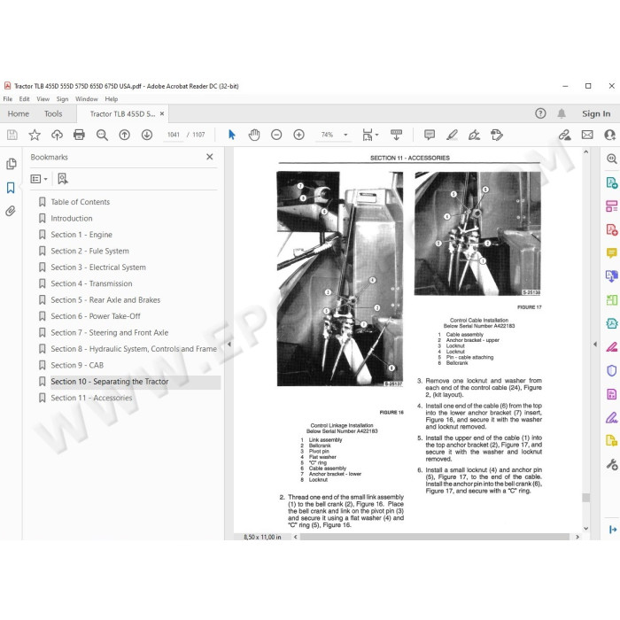Screen dimensions: 620x620
Task: Open the File menu
Action: coord(8,99)
